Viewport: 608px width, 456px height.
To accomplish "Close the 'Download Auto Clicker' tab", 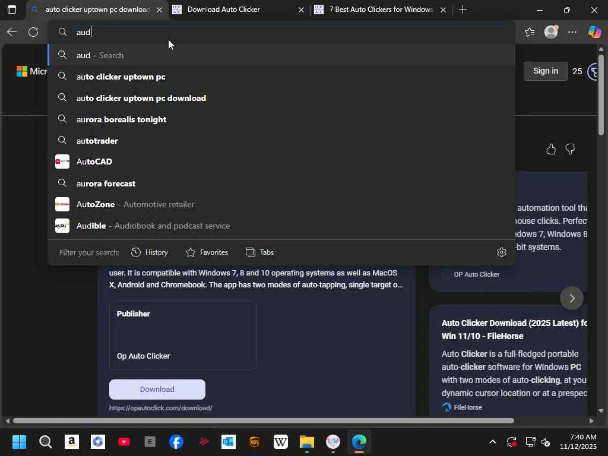I will click(x=301, y=9).
